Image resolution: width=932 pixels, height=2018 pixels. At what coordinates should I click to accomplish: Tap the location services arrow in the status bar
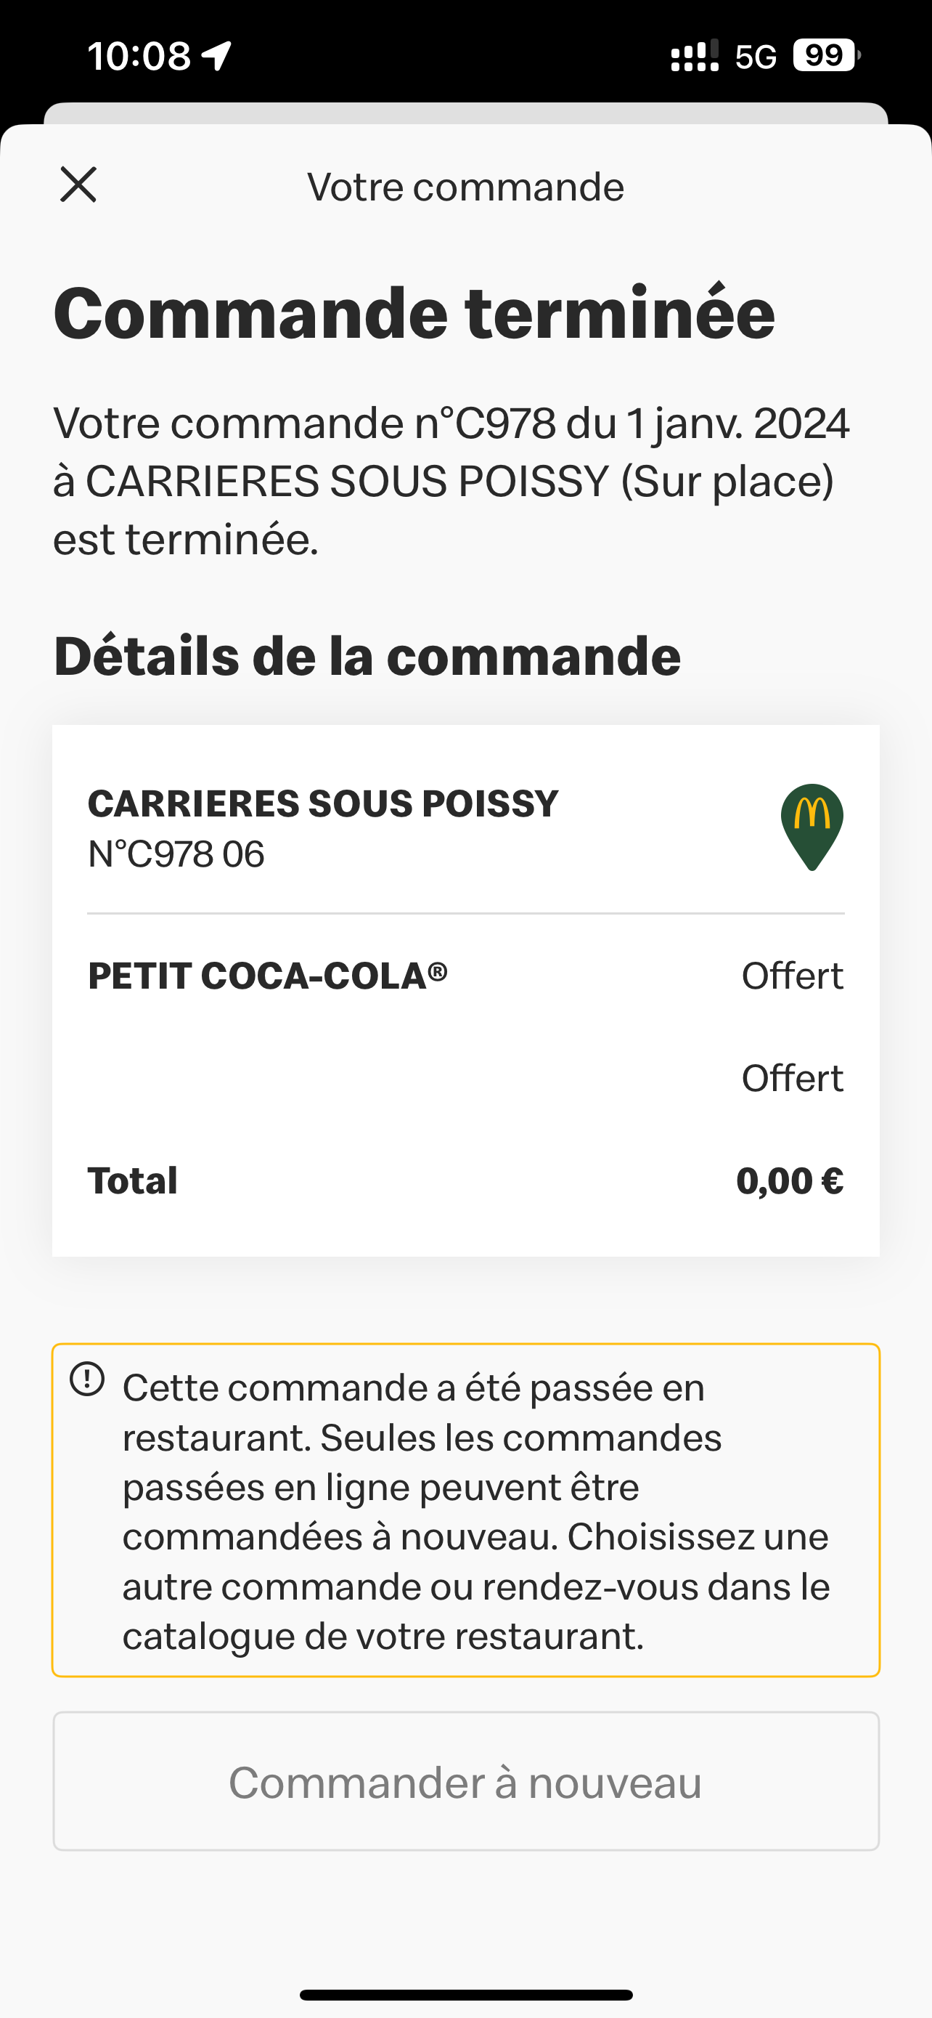[x=217, y=56]
